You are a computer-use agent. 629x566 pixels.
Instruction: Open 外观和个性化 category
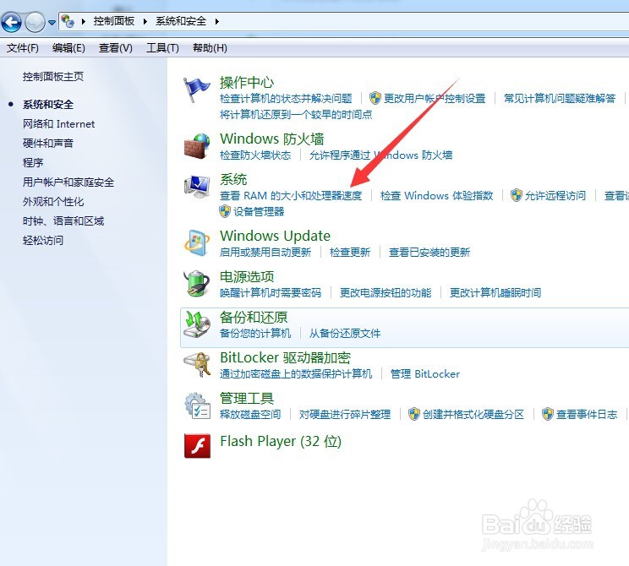53,201
